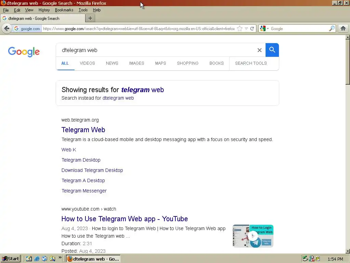Click the network drive tray icon
The image size is (350, 263).
coord(305,259)
